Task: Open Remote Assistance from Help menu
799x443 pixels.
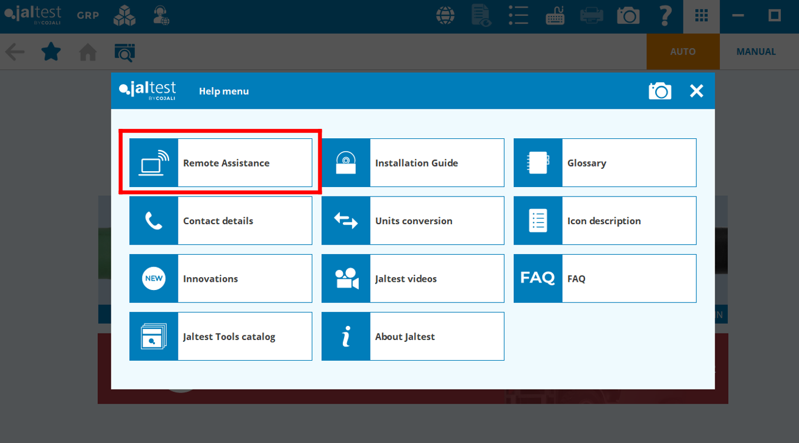Action: 220,163
